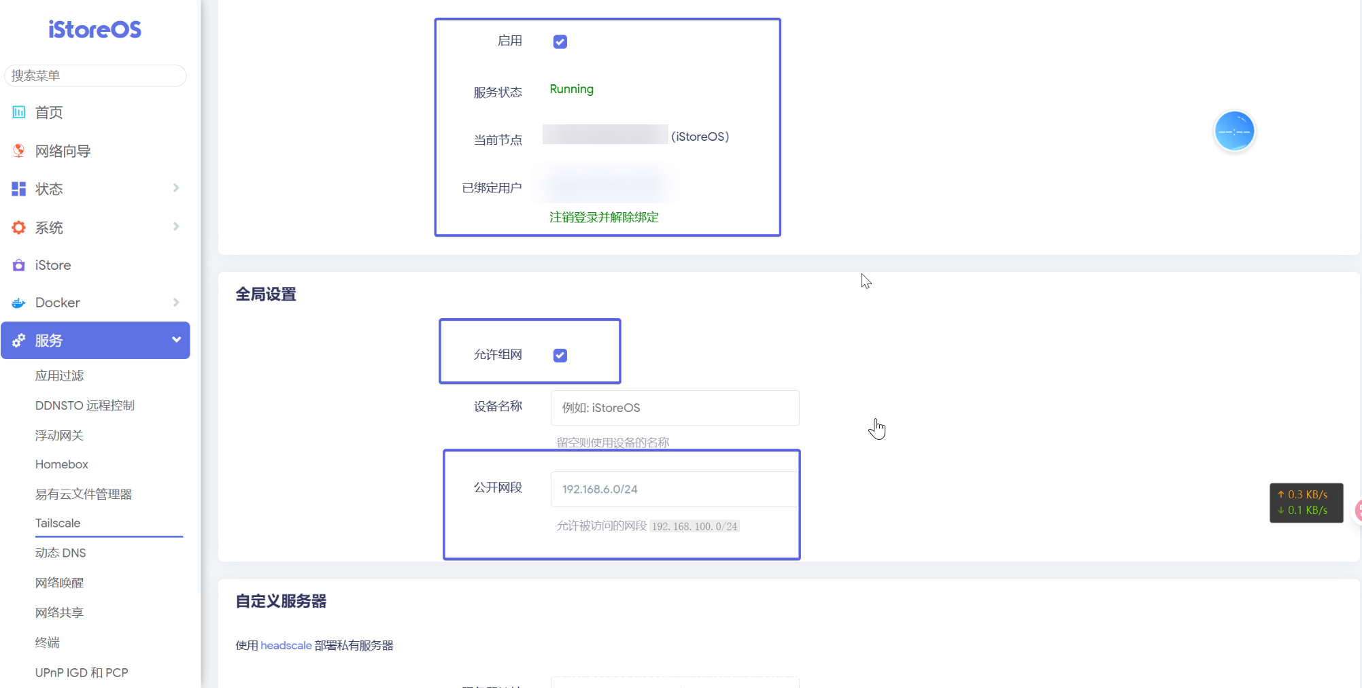Click the Running status text
Viewport: 1362px width, 688px height.
point(572,89)
